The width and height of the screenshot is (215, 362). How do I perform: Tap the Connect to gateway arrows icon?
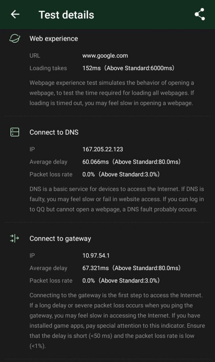click(14, 239)
